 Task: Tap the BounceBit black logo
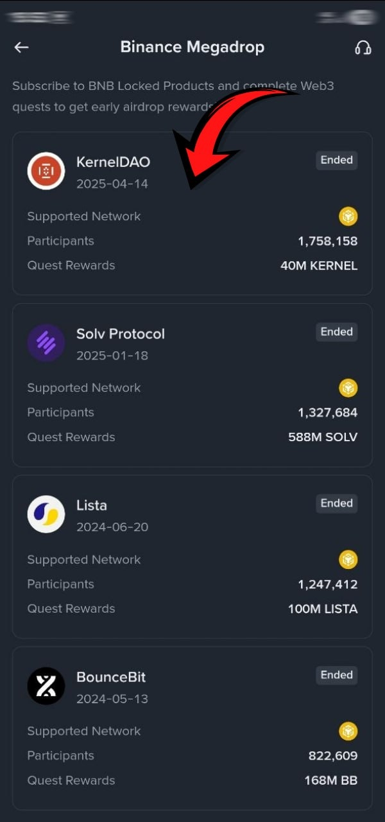pyautogui.click(x=46, y=686)
